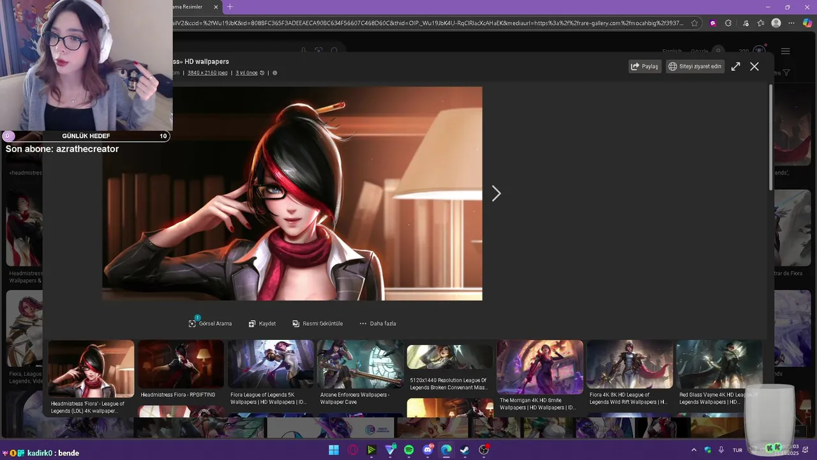Click the viewer panel vertical scrollbar
817x460 pixels.
(770, 137)
